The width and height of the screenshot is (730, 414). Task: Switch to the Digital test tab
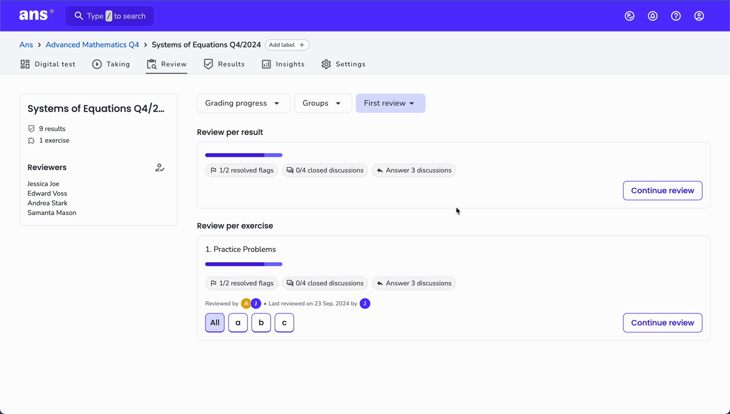click(x=48, y=64)
